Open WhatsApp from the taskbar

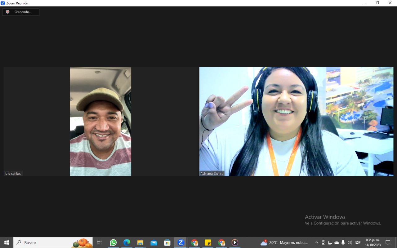point(113,242)
